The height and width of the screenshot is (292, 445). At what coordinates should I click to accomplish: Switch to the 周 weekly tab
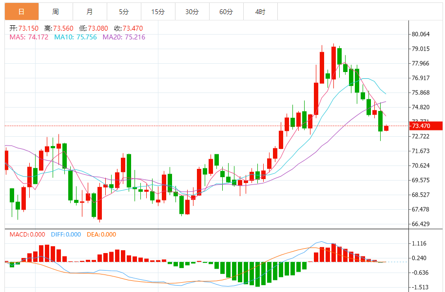tap(56, 12)
